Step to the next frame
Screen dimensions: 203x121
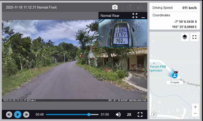point(26,114)
